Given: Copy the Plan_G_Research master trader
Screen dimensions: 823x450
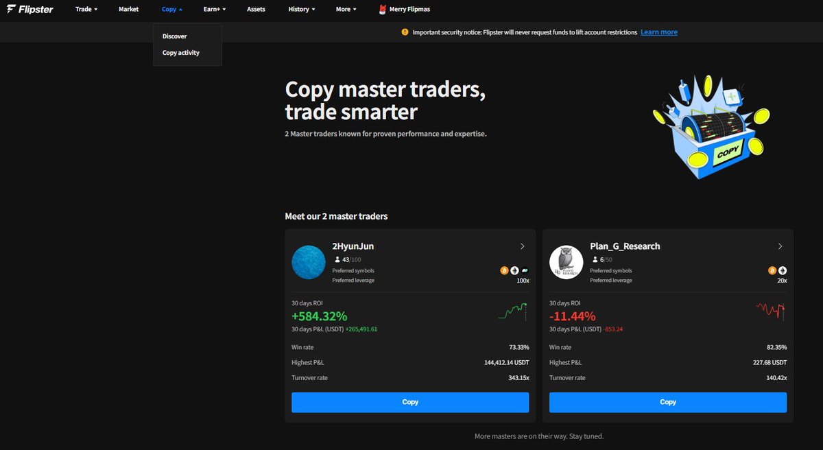Looking at the screenshot, I should 668,402.
